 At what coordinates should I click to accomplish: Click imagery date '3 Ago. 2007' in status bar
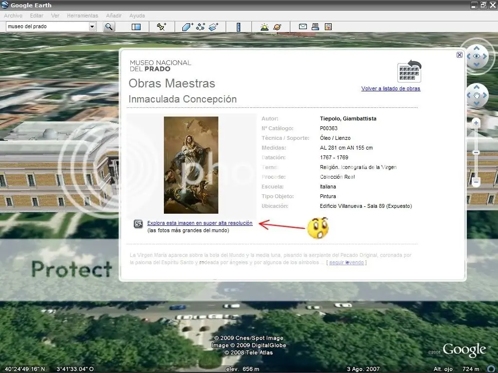click(363, 369)
